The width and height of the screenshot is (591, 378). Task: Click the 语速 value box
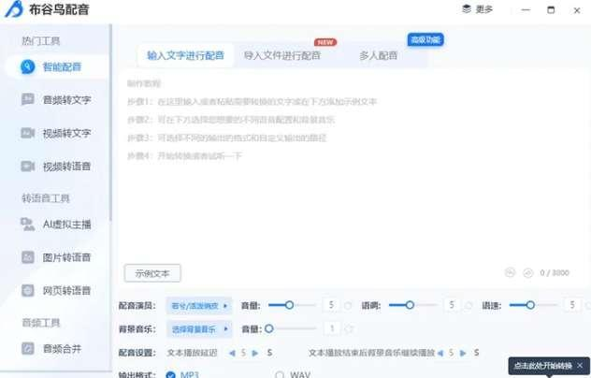(x=572, y=305)
